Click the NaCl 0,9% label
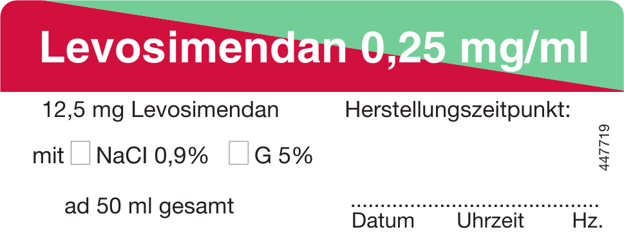Viewport: 624px width, 243px height. [152, 156]
